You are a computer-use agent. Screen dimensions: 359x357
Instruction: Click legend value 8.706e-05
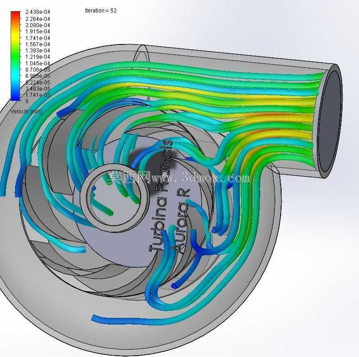click(37, 69)
